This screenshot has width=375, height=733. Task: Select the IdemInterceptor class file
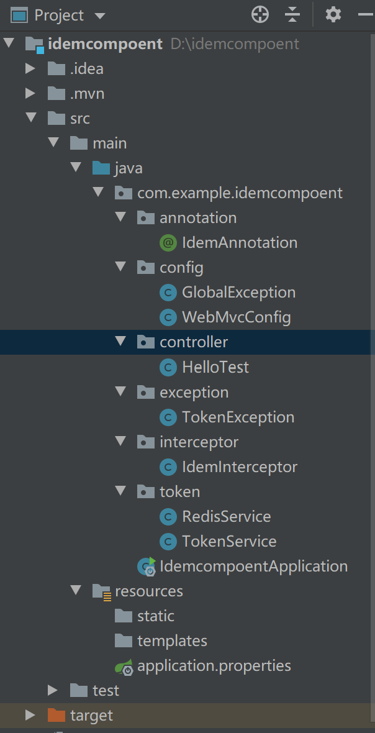coord(239,467)
